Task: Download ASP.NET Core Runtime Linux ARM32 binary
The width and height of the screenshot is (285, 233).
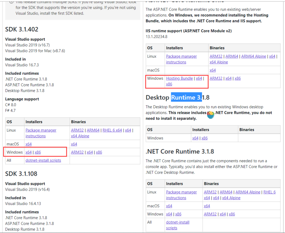Action: [216, 57]
